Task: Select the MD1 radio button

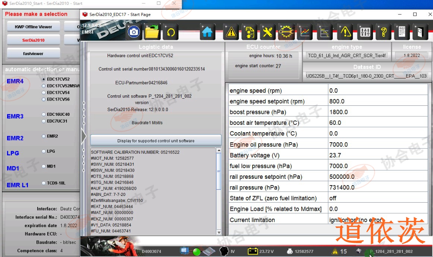Action: click(x=44, y=166)
